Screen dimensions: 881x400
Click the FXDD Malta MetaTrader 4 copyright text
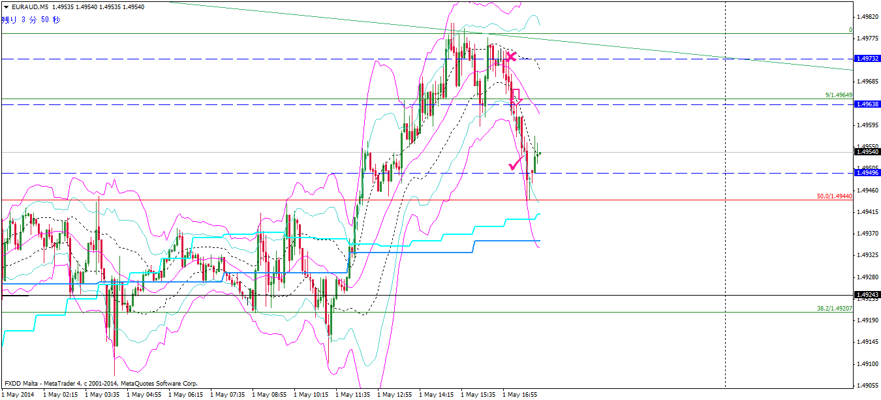(100, 384)
